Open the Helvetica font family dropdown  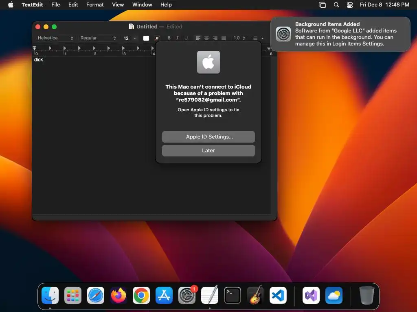(55, 38)
